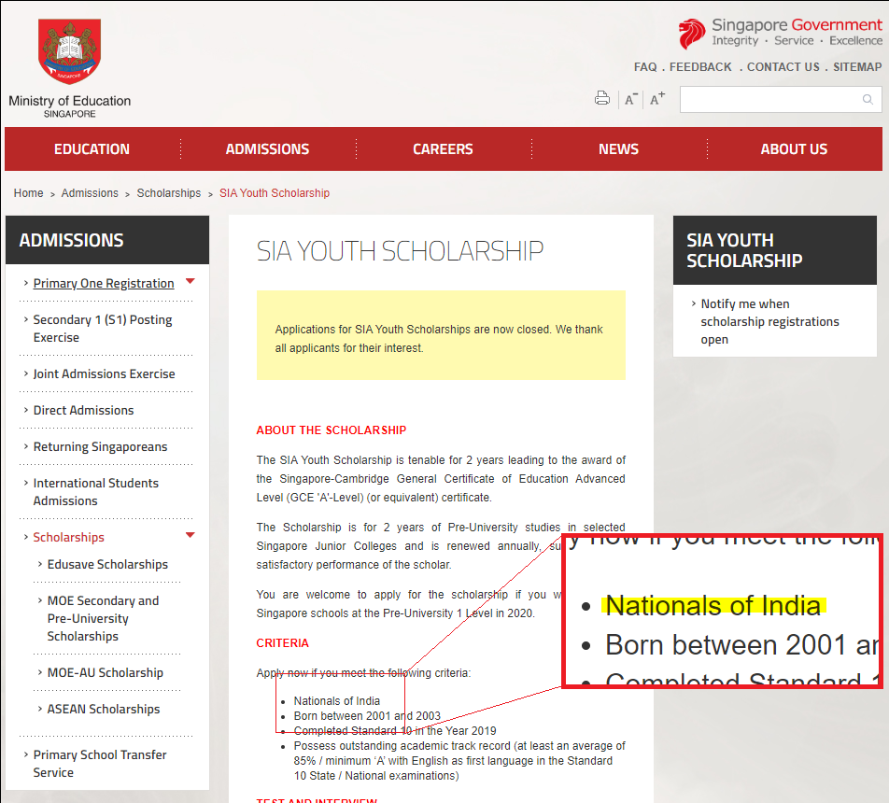
Task: Open MOE-AU Scholarship sub-item
Action: [105, 672]
